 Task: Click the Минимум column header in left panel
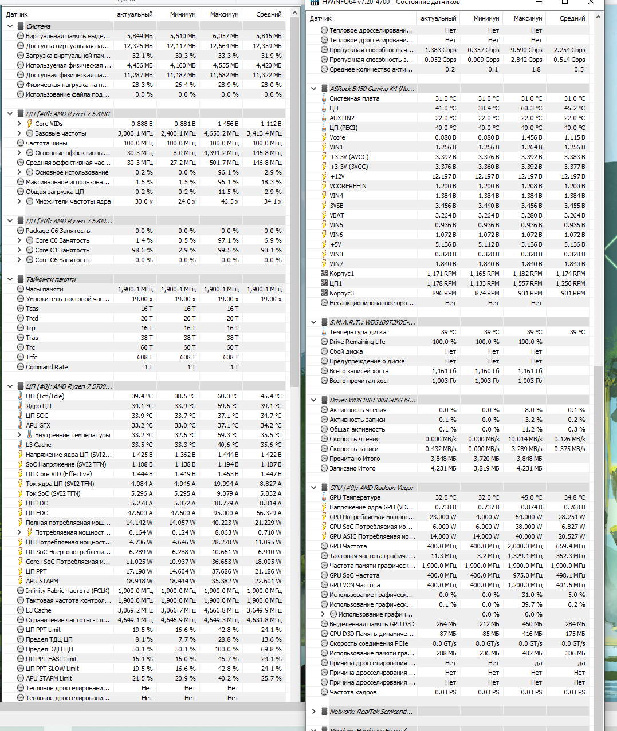[x=178, y=14]
